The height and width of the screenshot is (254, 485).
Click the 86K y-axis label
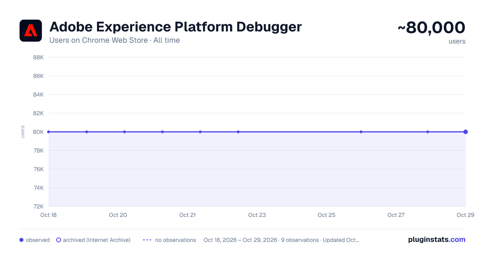tap(38, 76)
